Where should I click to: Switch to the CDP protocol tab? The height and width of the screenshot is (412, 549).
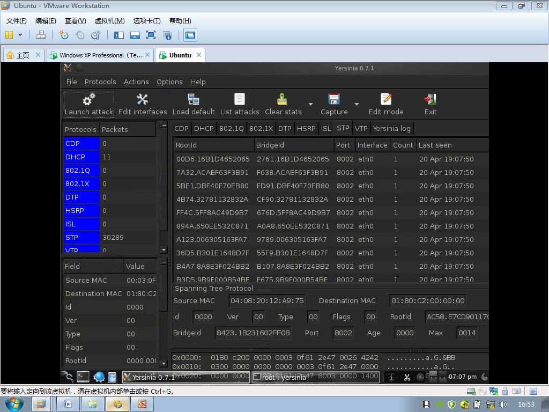181,129
